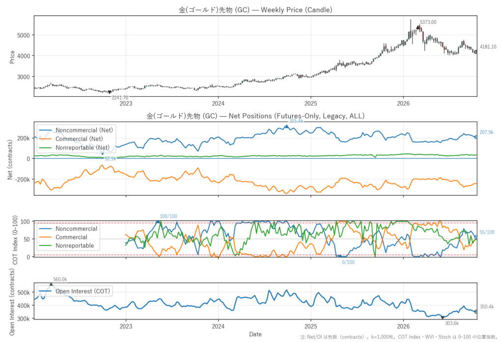Click the 100/100 COT Index annotation
The height and width of the screenshot is (343, 503).
[x=168, y=216]
